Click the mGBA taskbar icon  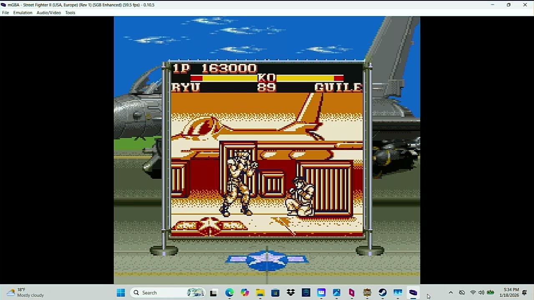point(413,292)
